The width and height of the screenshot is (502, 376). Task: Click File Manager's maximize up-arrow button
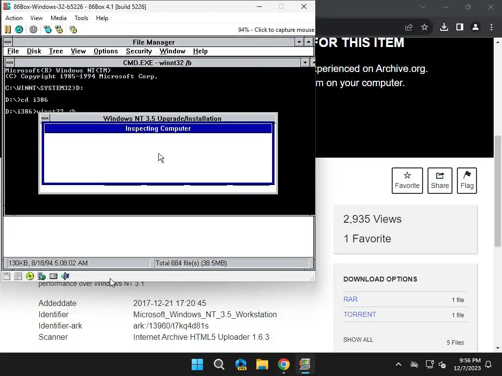[x=309, y=42]
